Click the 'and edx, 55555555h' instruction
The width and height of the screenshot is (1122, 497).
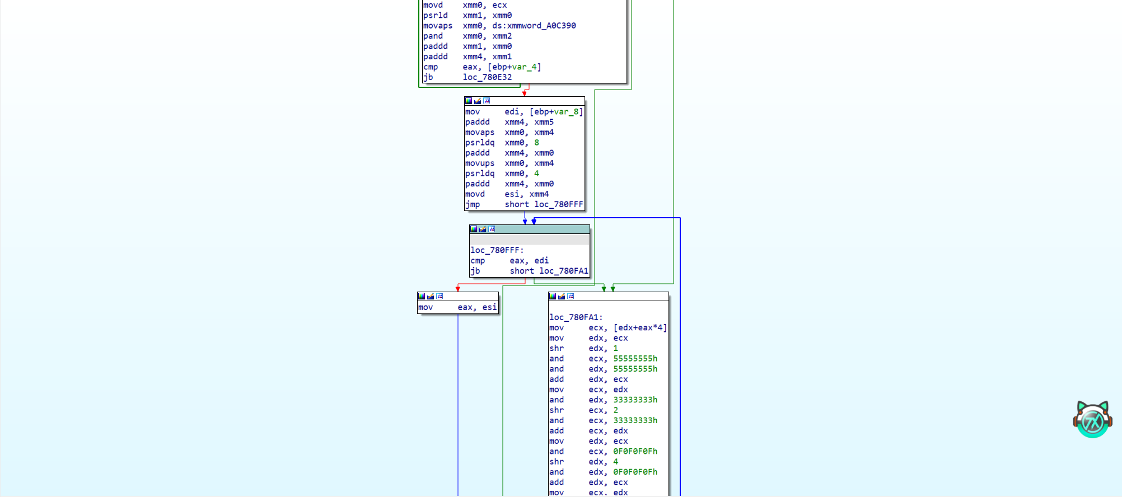coord(604,369)
